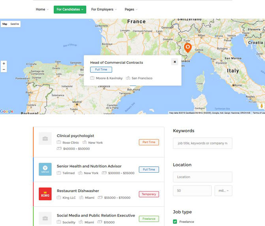Focus the Location input field
Image resolution: width=265 pixels, height=226 pixels.
[203, 177]
